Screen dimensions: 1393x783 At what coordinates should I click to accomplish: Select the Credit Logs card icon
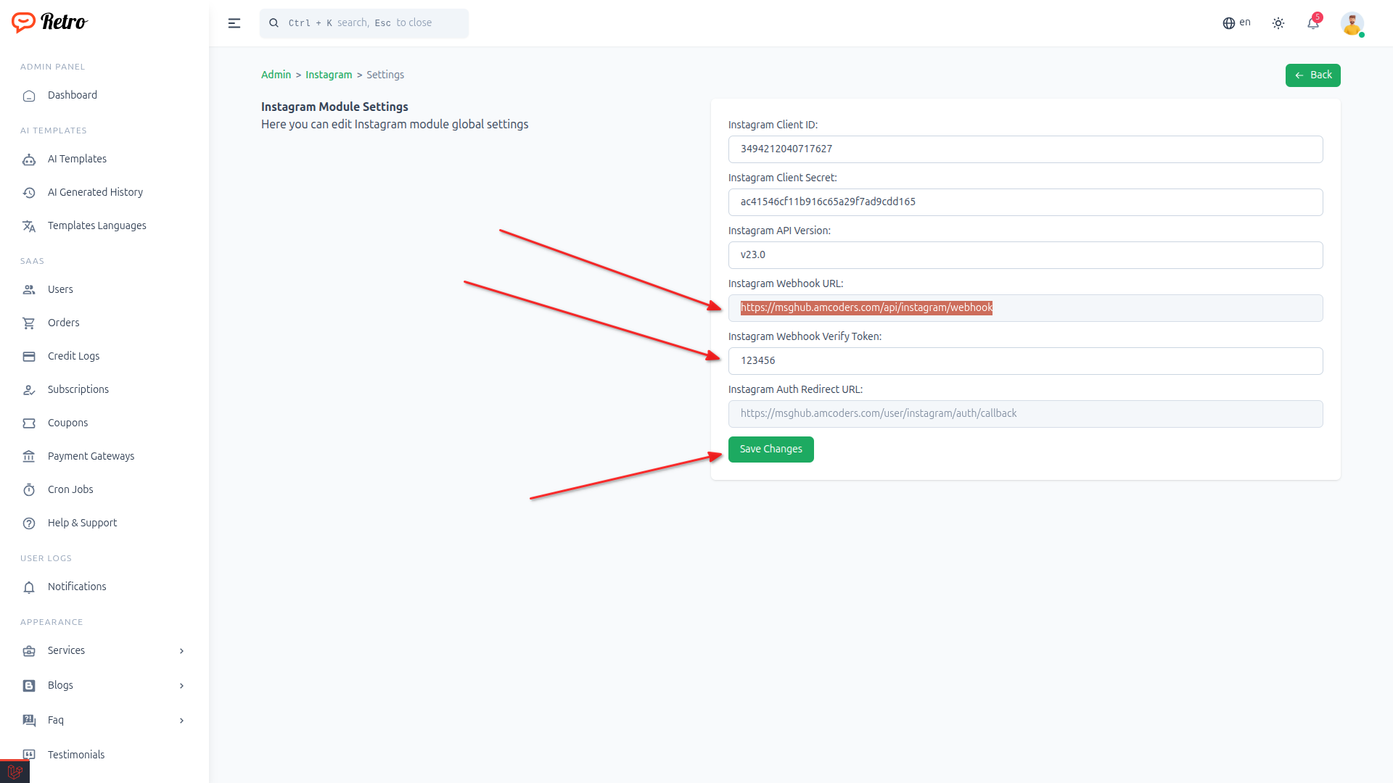tap(29, 356)
